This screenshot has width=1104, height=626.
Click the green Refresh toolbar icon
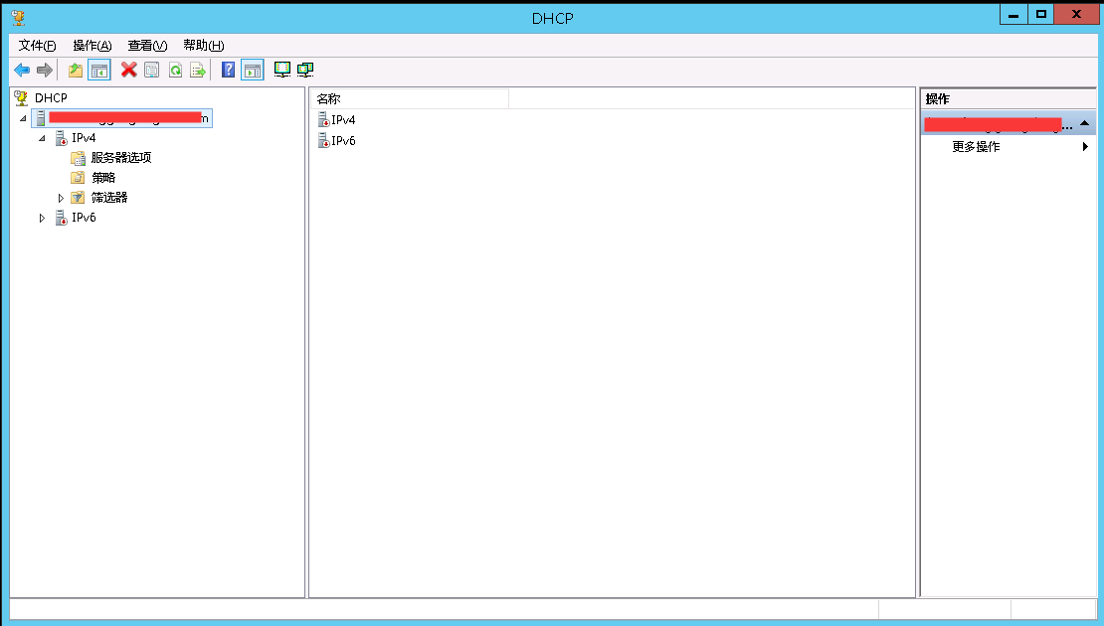click(175, 70)
